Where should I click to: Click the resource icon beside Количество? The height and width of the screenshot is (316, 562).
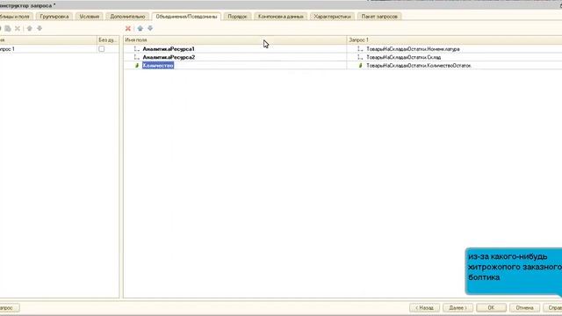pos(137,66)
